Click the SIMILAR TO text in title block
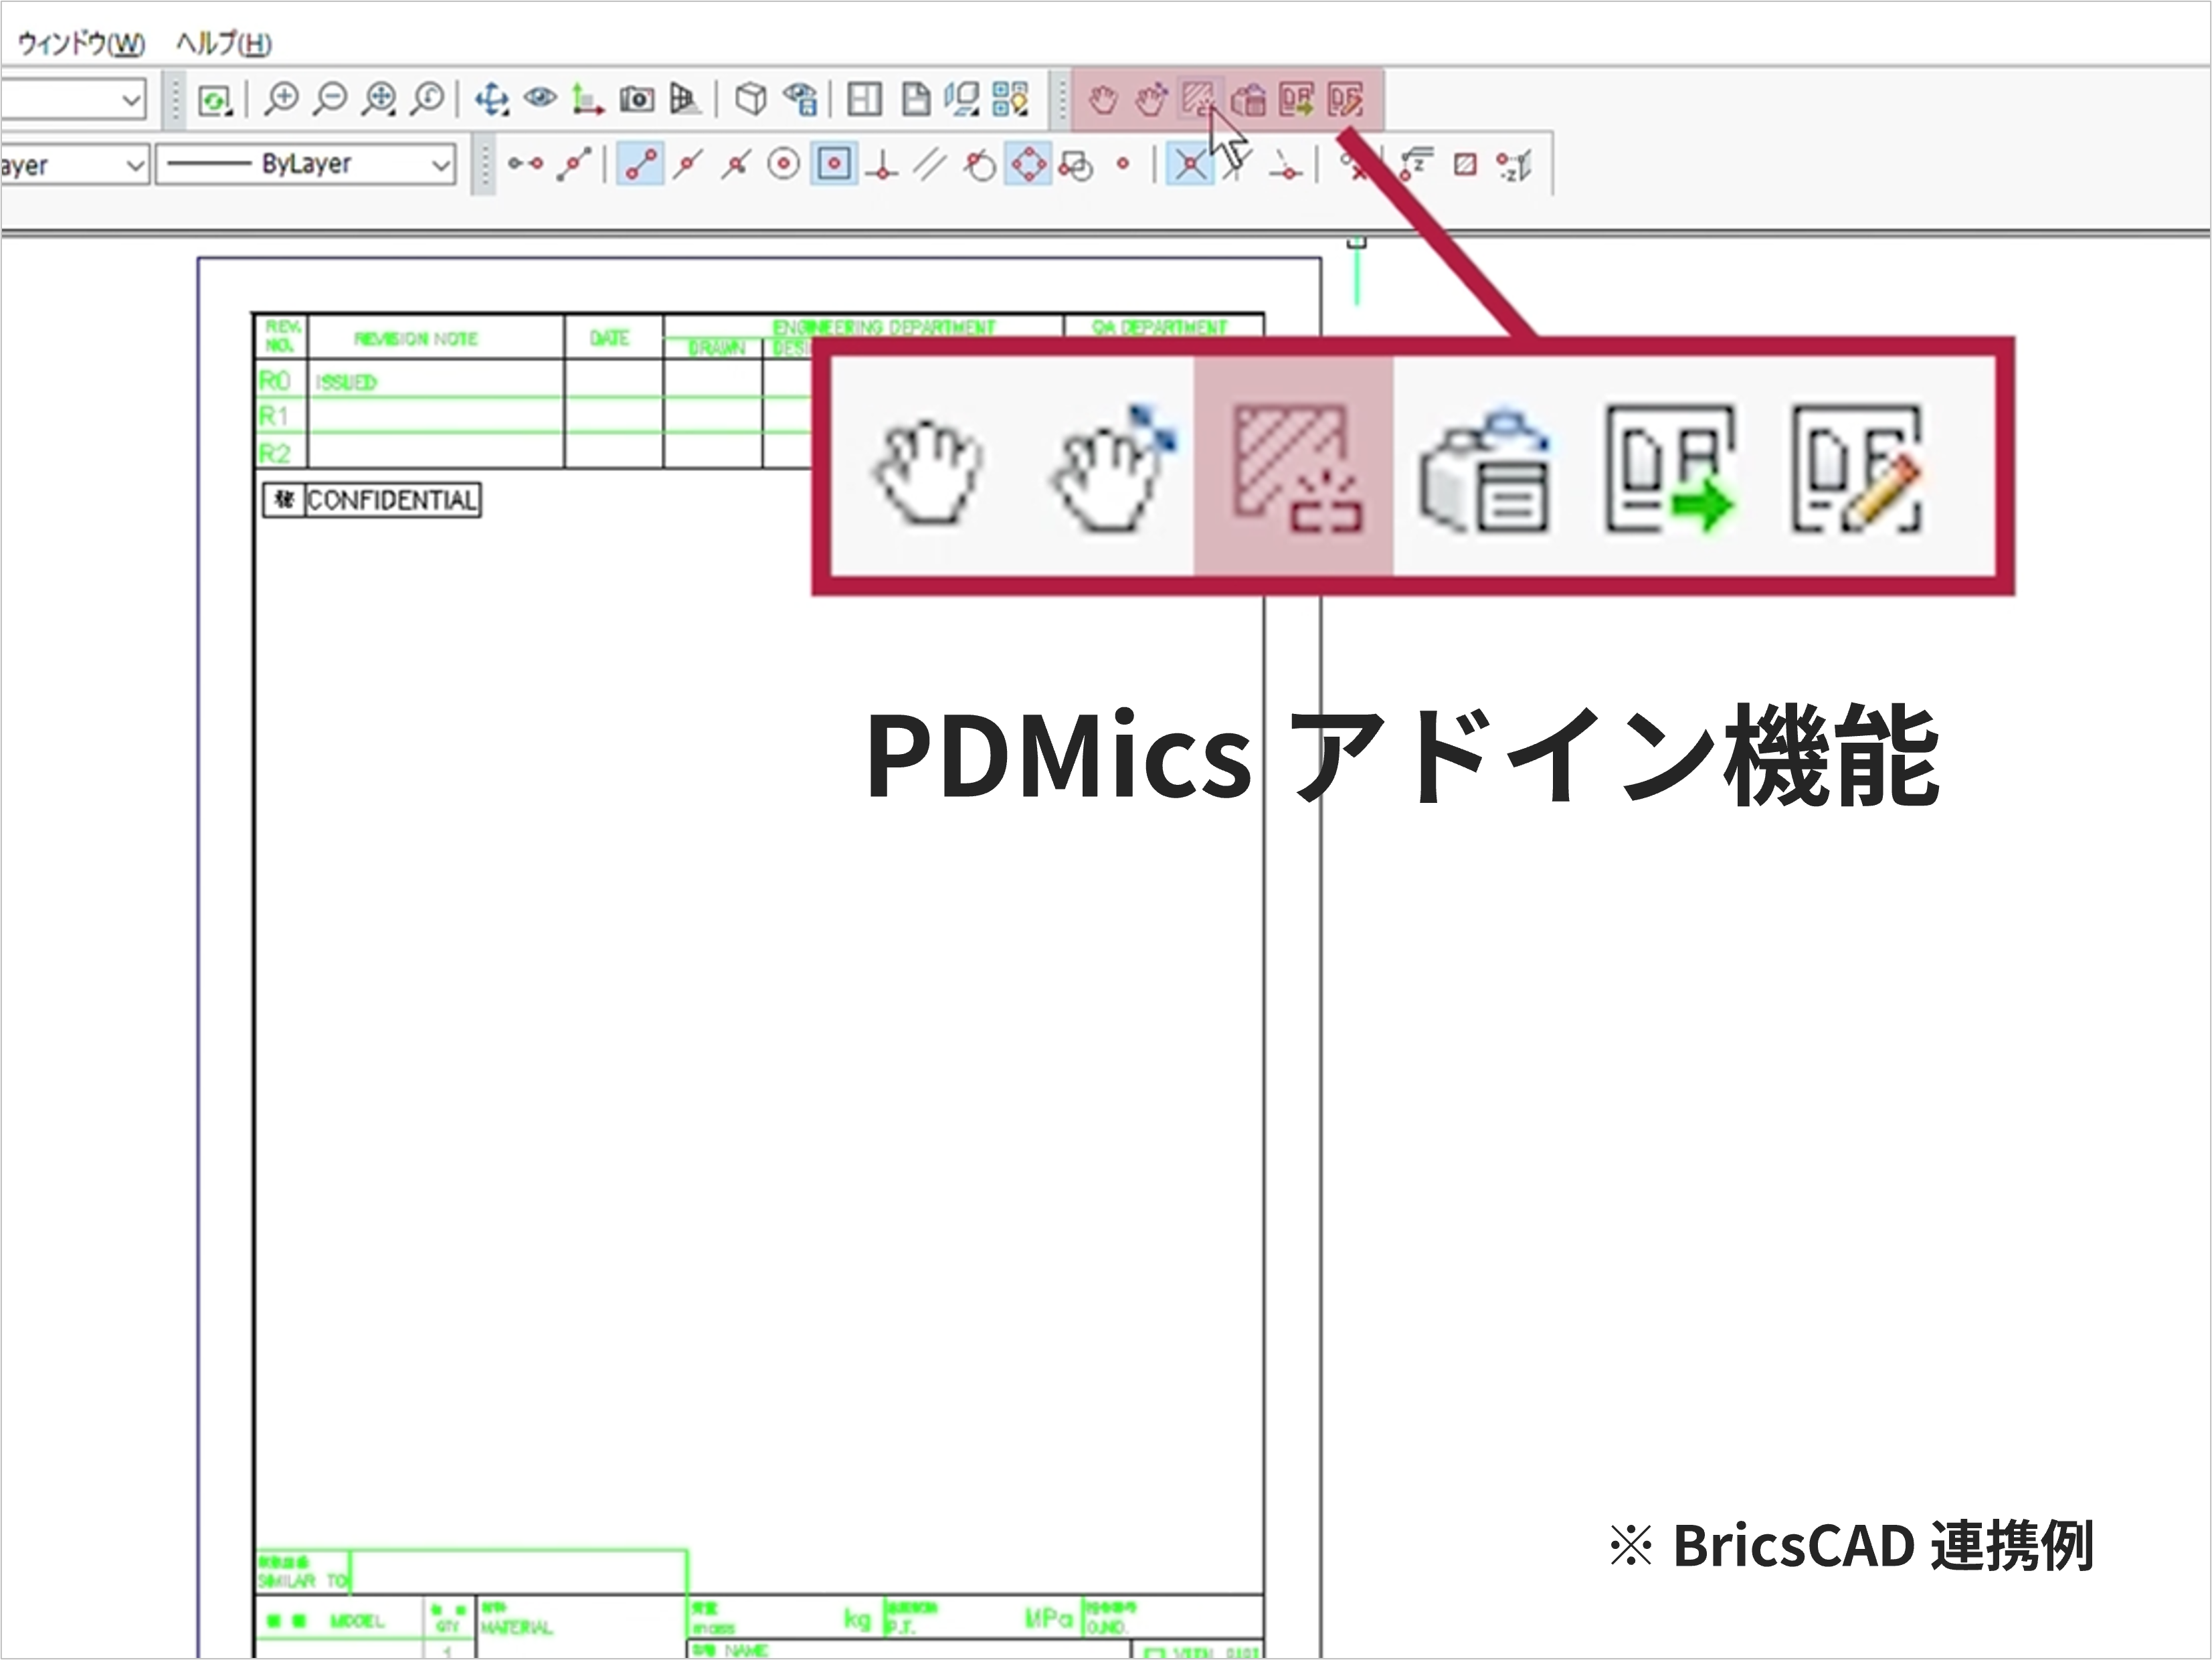Screen dimensions: 2212x1660 [x=303, y=1581]
